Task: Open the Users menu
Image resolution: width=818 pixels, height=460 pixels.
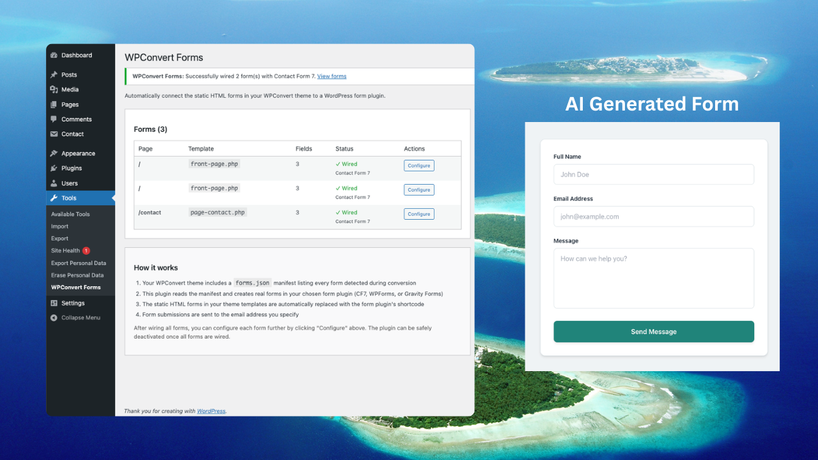Action: 81,183
